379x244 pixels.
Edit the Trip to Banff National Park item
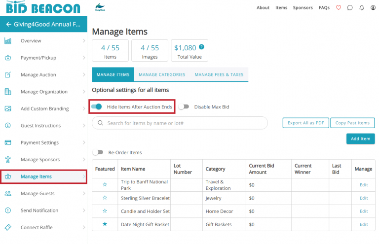pyautogui.click(x=364, y=185)
